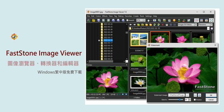Click the actual size magnifier toolbar icon

[x=123, y=20]
